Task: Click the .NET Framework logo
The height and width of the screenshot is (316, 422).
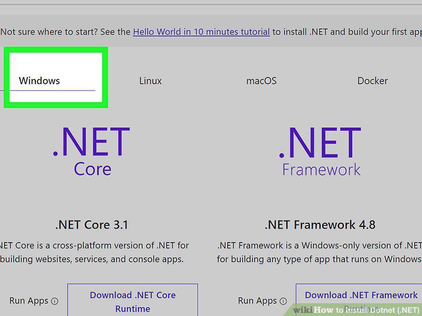Action: (320, 151)
